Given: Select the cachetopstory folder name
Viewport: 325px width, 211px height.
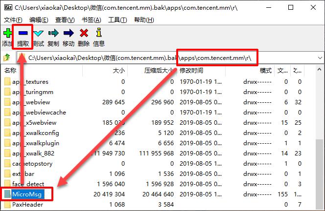Looking at the screenshot, I should click(32, 164).
